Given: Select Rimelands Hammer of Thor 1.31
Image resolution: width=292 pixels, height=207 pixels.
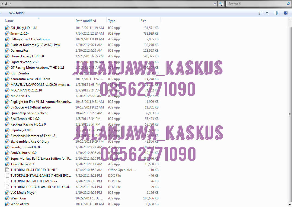Looking at the screenshot, I should (x=34, y=136).
